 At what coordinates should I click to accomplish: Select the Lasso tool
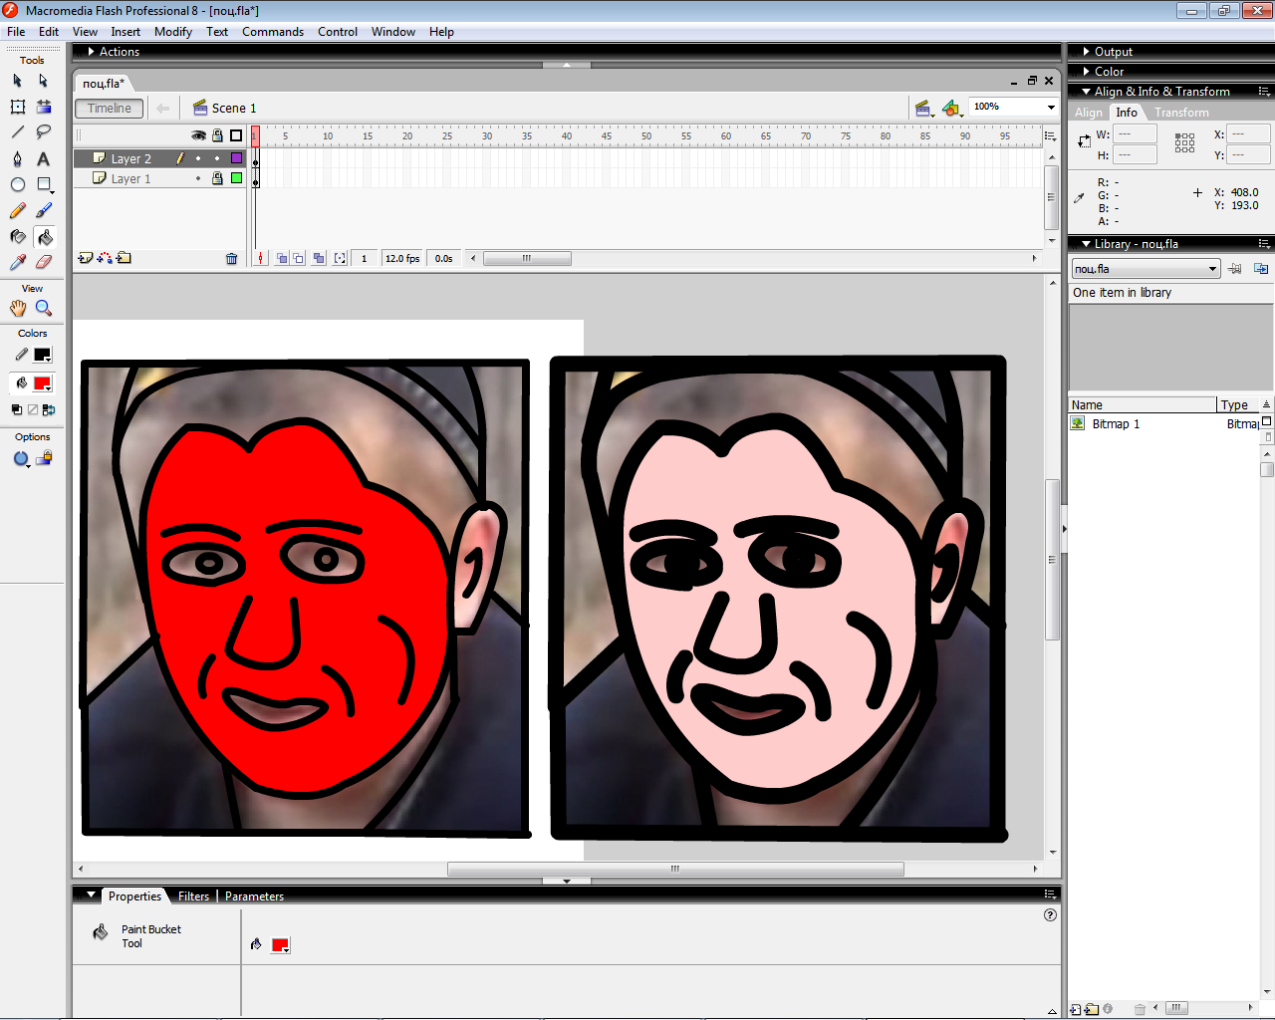click(x=44, y=132)
